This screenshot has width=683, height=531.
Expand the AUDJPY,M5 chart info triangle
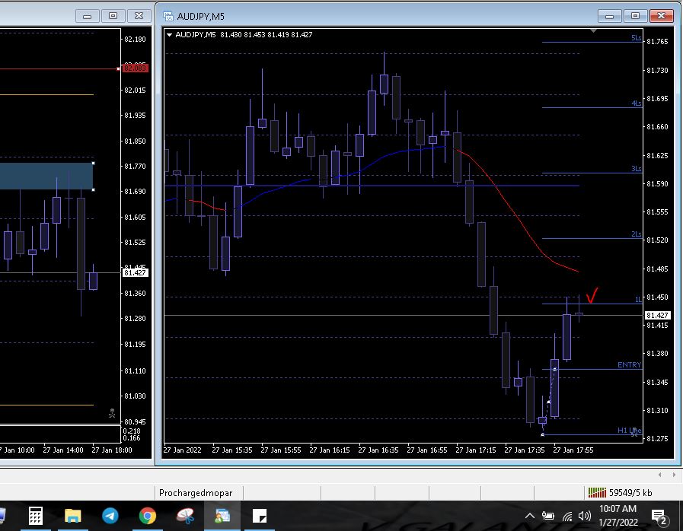click(x=170, y=34)
